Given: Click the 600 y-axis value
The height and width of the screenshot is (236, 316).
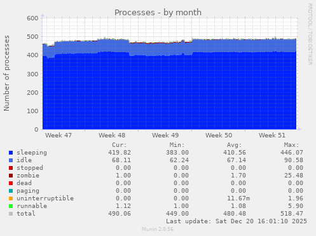Looking at the screenshot, I should click(x=32, y=18).
